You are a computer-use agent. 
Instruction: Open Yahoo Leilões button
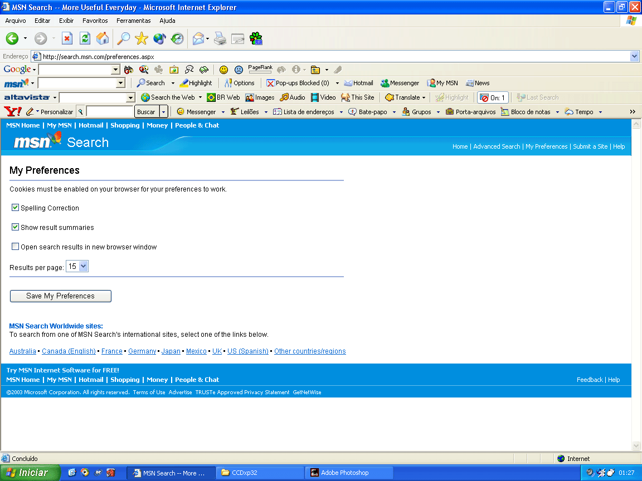[x=245, y=112]
